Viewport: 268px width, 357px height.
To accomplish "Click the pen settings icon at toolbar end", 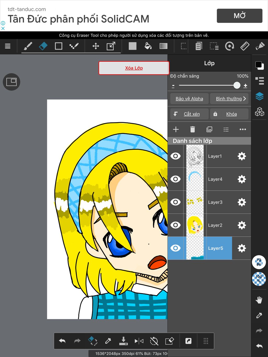I will pos(260,46).
